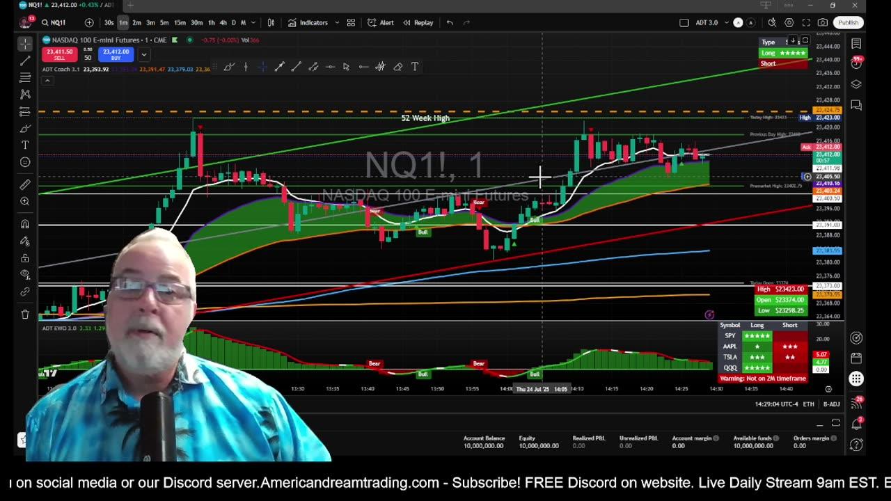The height and width of the screenshot is (501, 891).
Task: Open notifications bell with 3 badge
Action: pyautogui.click(x=857, y=424)
